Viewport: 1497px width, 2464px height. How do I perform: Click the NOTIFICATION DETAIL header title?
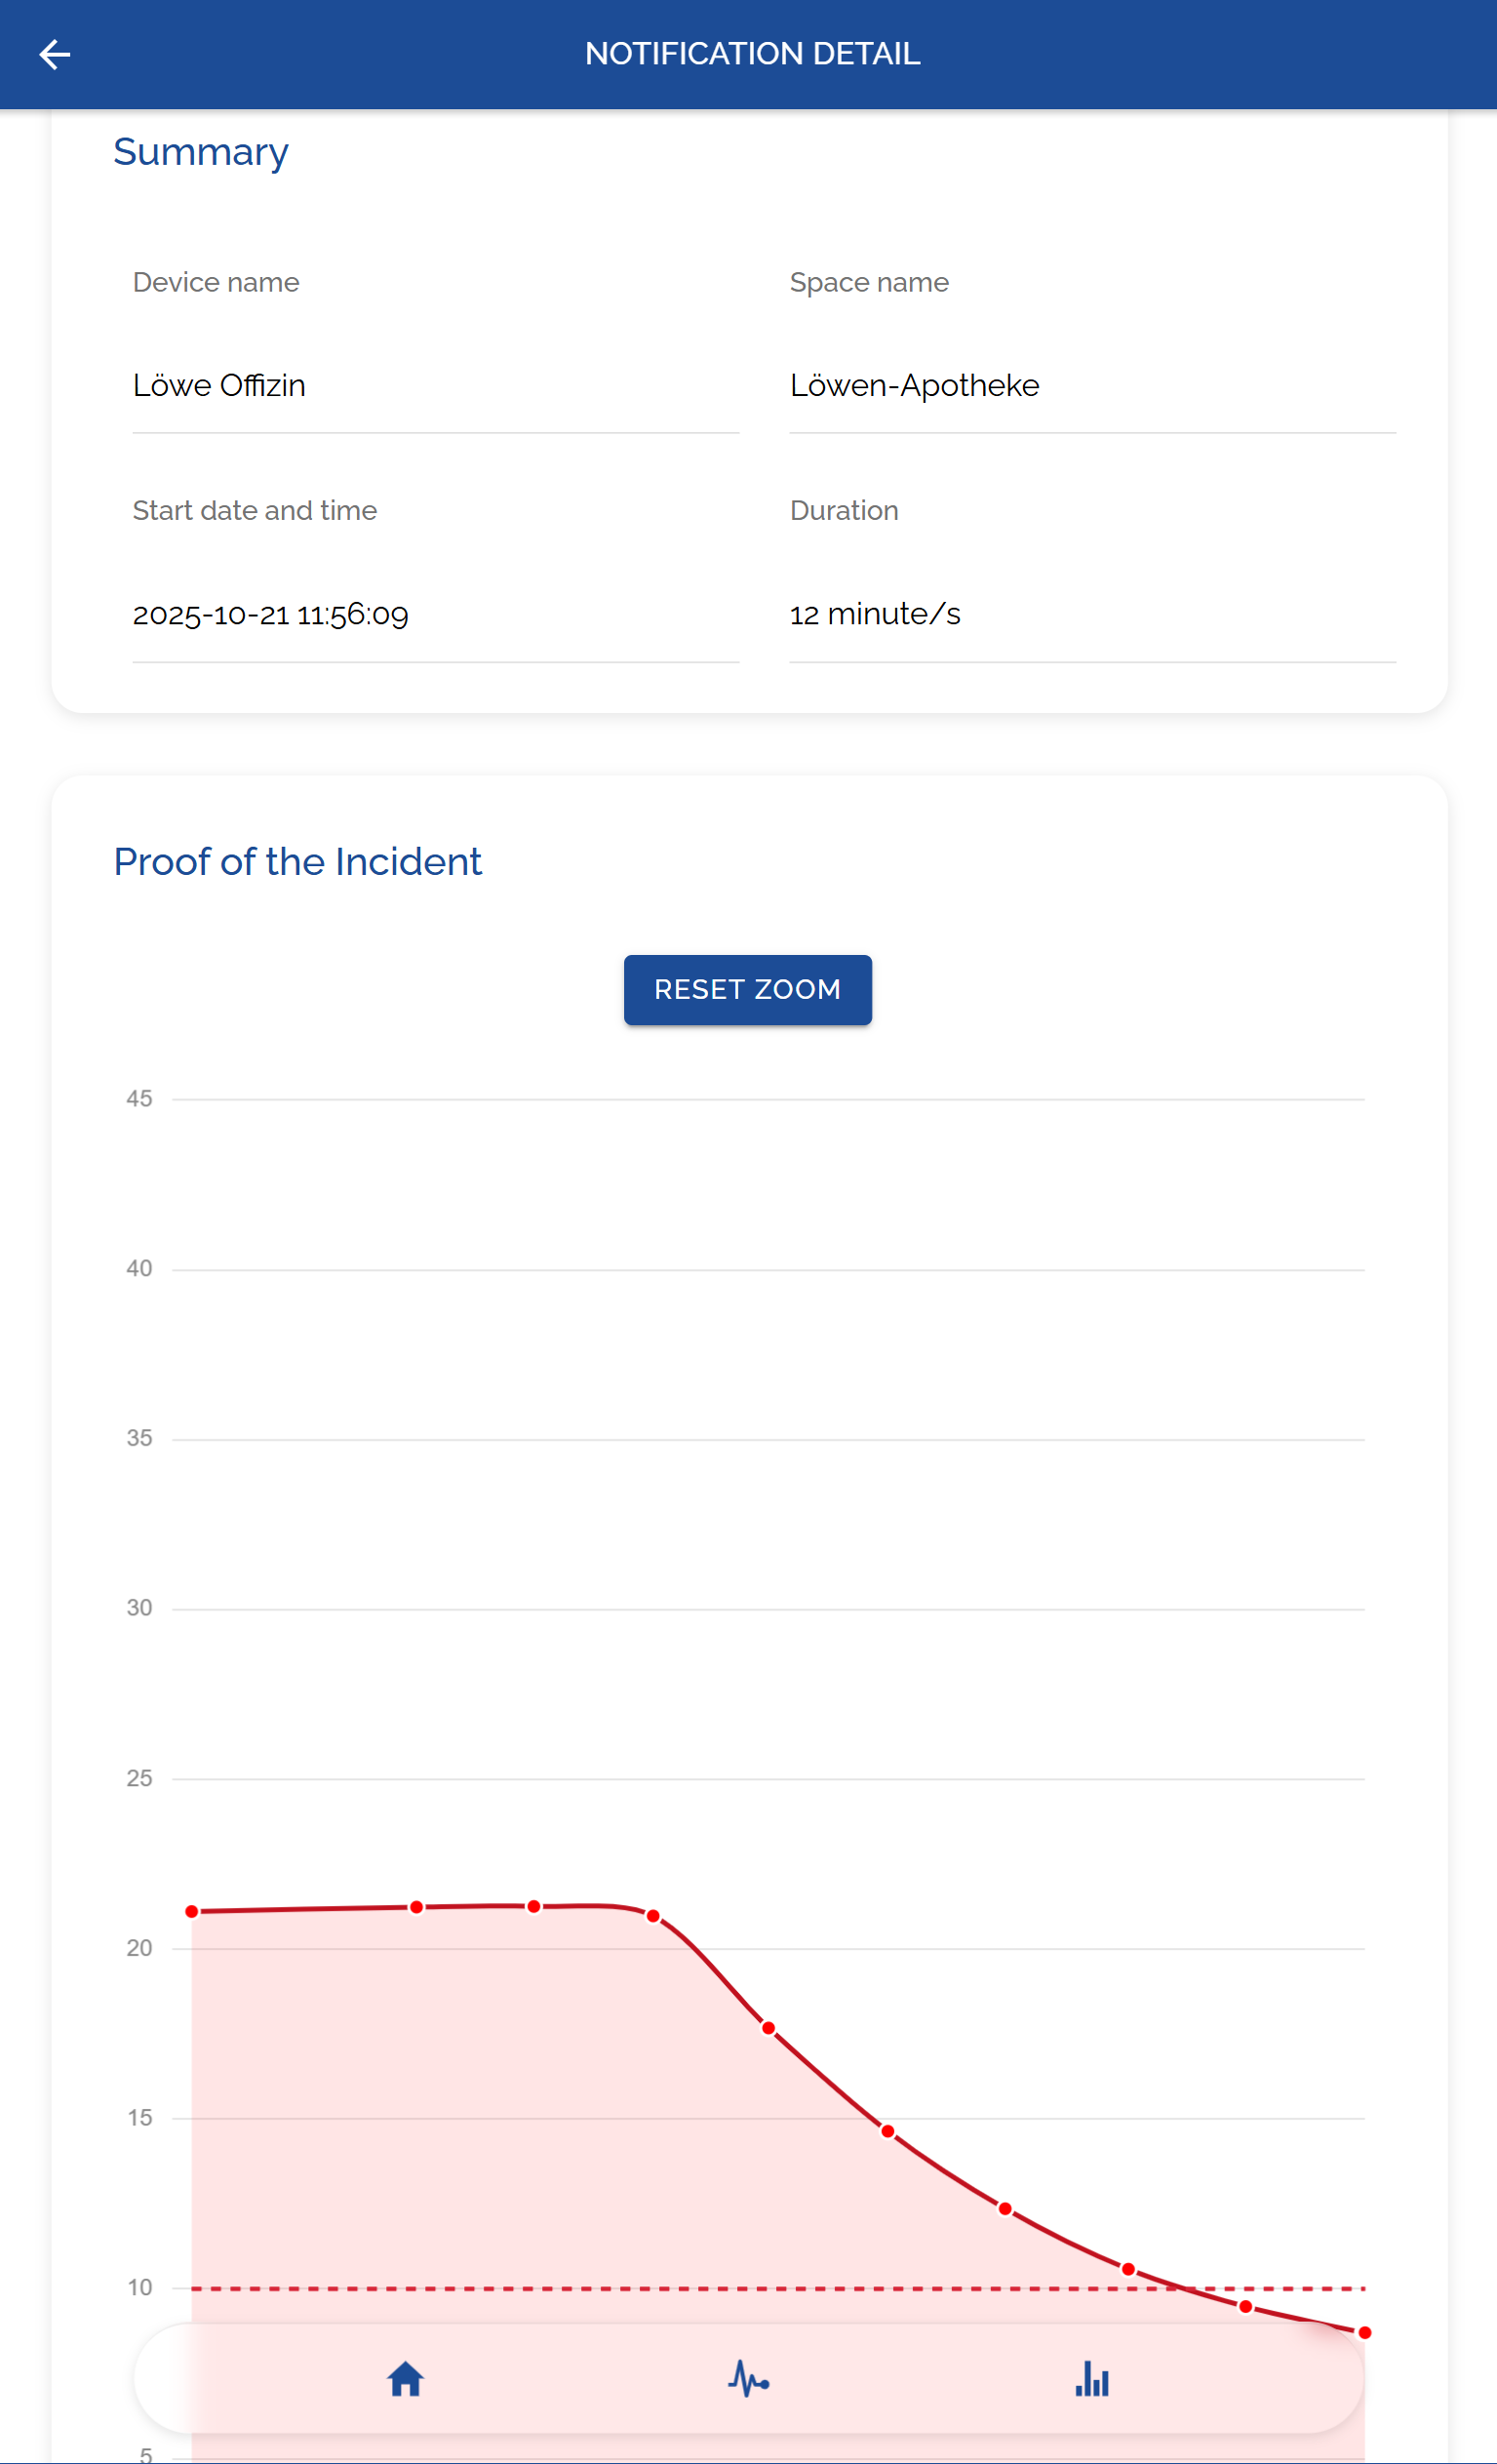[x=752, y=54]
